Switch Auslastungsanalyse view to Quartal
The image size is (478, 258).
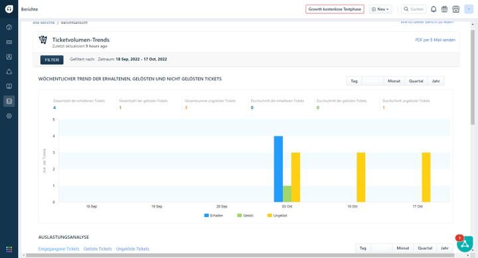(425, 248)
